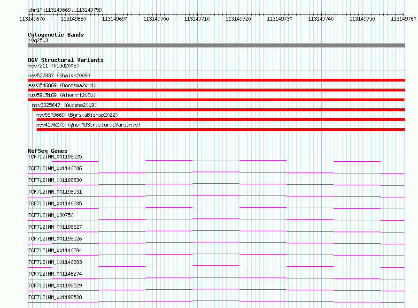Select transcript TCF7L2|NM_001198531

click(x=55, y=192)
